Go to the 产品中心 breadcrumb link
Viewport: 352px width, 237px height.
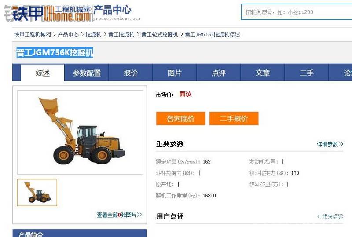tap(68, 35)
